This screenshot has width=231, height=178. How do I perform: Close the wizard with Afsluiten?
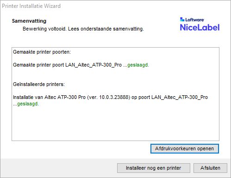[210, 168]
